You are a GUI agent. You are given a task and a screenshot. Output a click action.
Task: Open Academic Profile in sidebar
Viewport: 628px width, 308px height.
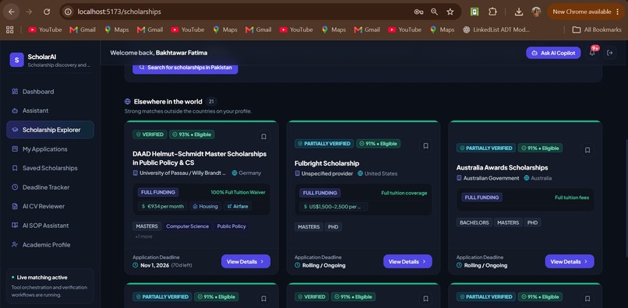(50, 245)
